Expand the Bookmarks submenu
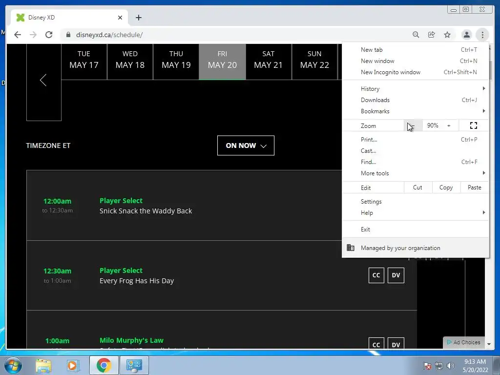This screenshot has height=375, width=500. (416, 111)
